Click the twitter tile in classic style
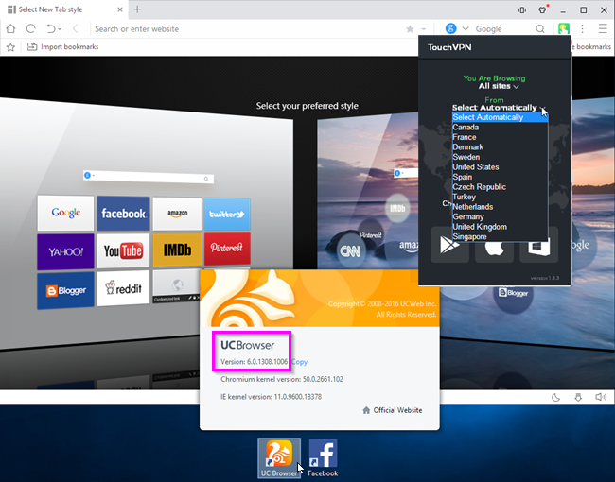This screenshot has height=482, width=615. (x=227, y=214)
